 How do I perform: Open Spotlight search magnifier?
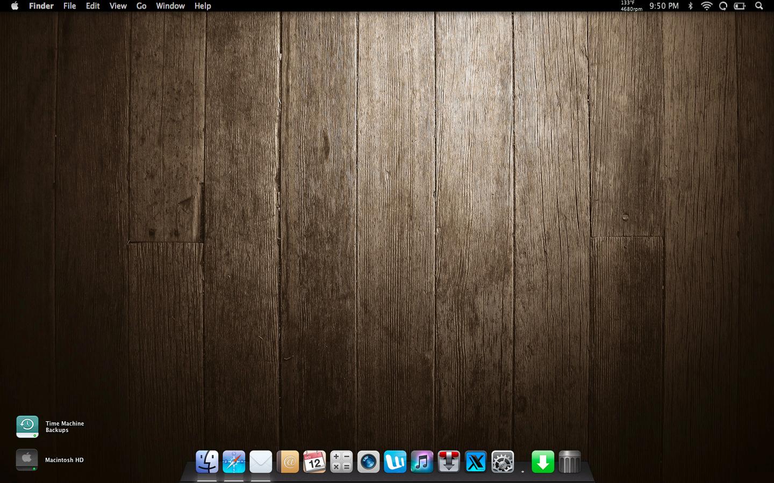click(x=759, y=6)
